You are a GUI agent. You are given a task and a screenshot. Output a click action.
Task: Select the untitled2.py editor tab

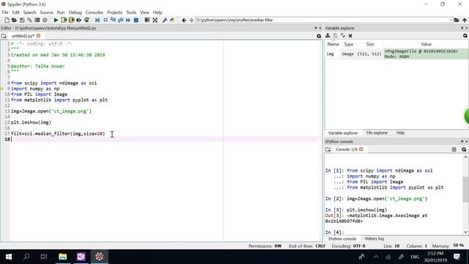pyautogui.click(x=23, y=36)
